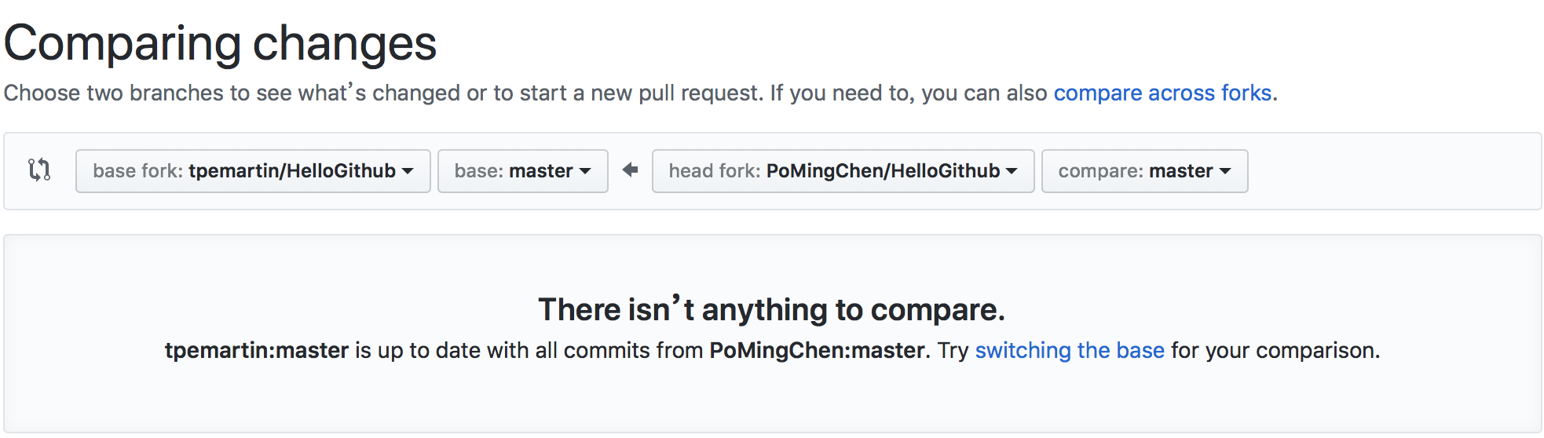Open the base fork tpemartin/HelloGithub dropdown
The width and height of the screenshot is (1544, 438).
point(252,171)
